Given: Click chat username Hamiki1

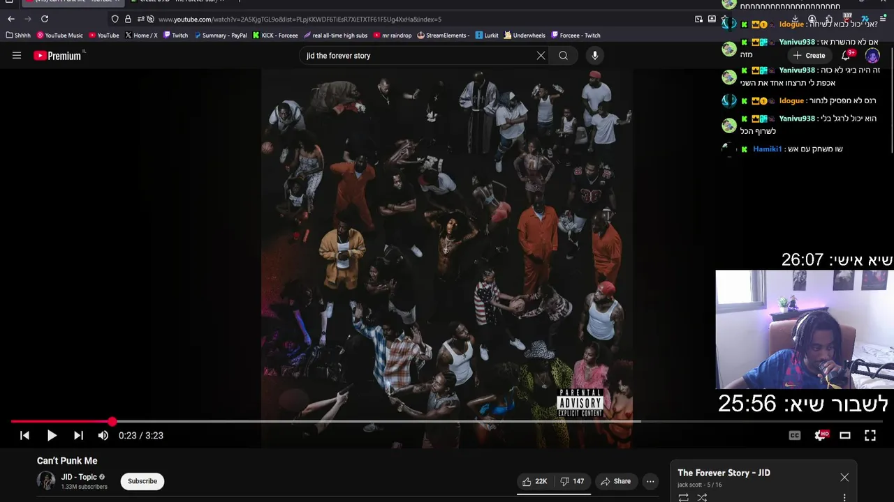Looking at the screenshot, I should coord(767,149).
